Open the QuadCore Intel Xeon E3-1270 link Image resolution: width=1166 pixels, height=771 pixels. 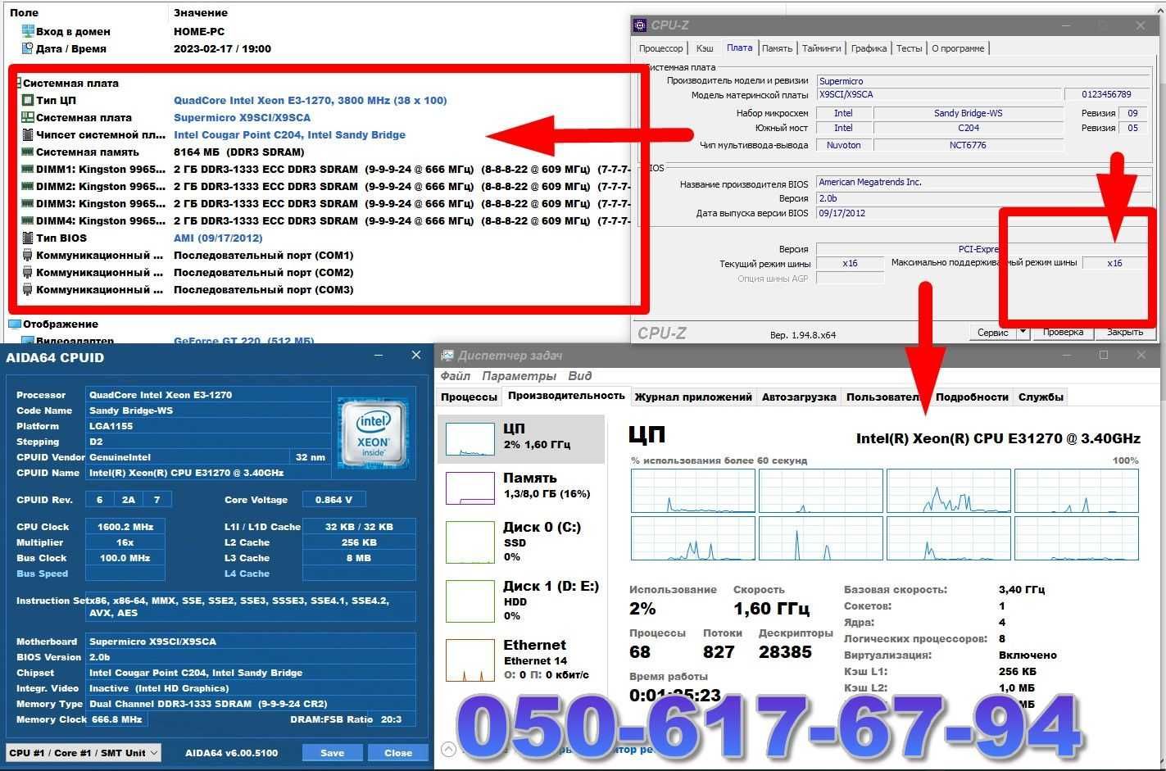pos(310,101)
